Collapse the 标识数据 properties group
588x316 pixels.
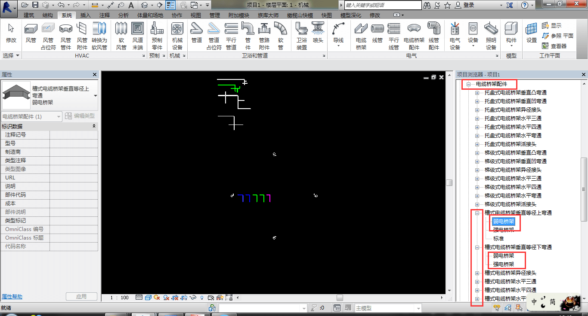pyautogui.click(x=94, y=126)
